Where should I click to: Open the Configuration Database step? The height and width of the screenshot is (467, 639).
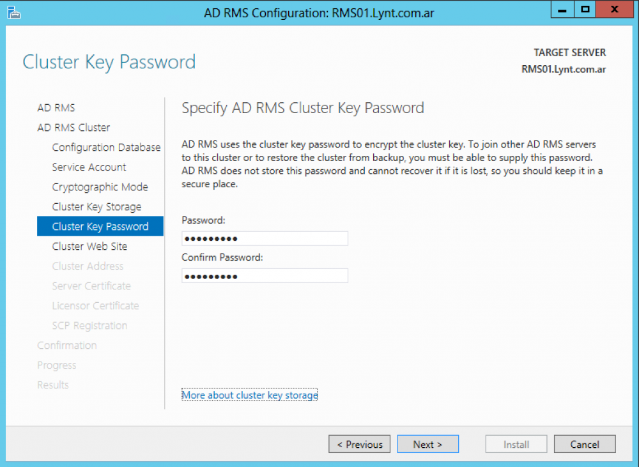point(106,147)
